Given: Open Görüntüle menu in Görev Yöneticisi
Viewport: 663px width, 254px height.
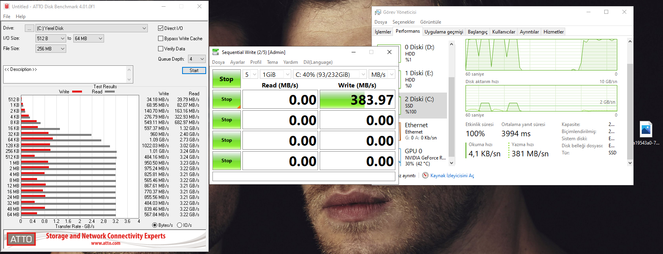Looking at the screenshot, I should coord(430,22).
